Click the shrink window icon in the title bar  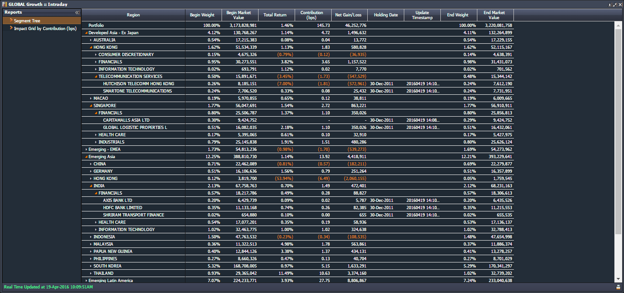pyautogui.click(x=615, y=4)
